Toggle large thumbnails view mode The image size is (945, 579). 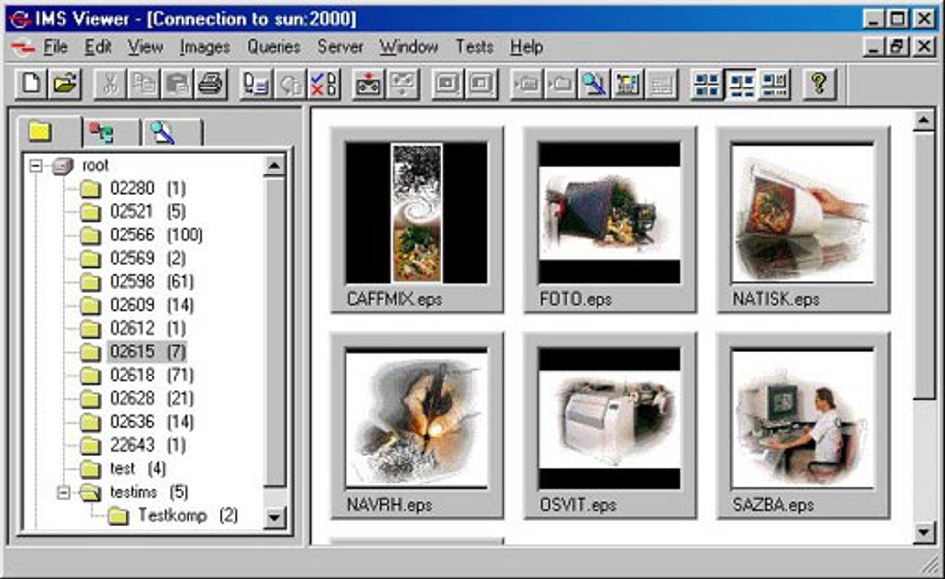coord(707,84)
